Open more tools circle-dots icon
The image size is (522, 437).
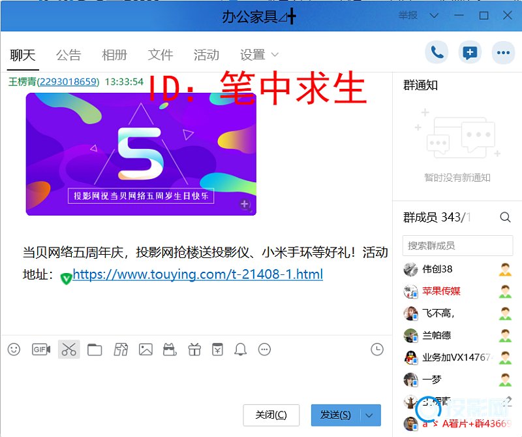(264, 349)
